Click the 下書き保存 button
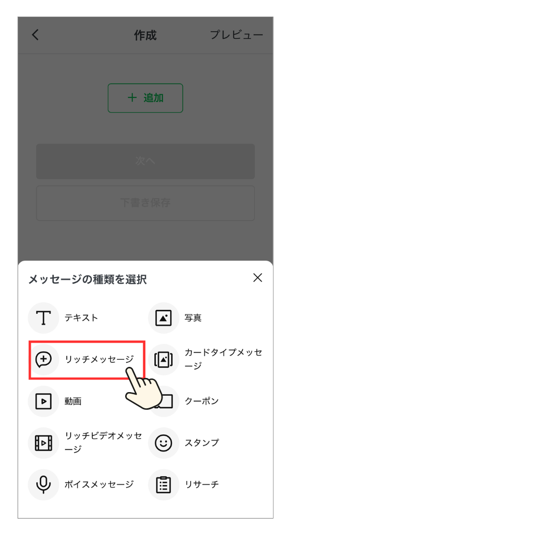The height and width of the screenshot is (545, 545). point(145,203)
